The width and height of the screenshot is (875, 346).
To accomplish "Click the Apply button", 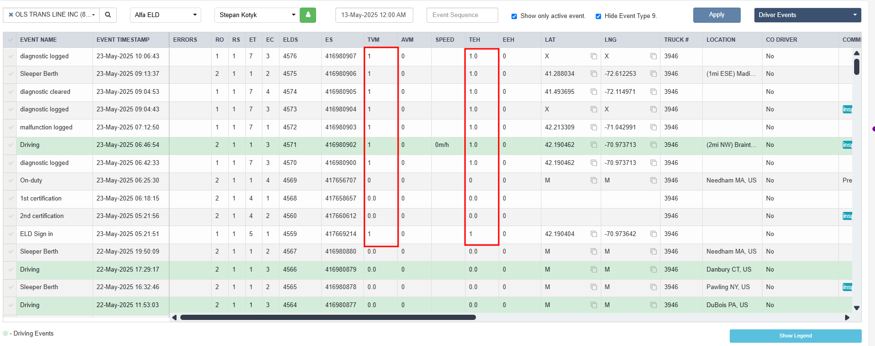I will (717, 15).
